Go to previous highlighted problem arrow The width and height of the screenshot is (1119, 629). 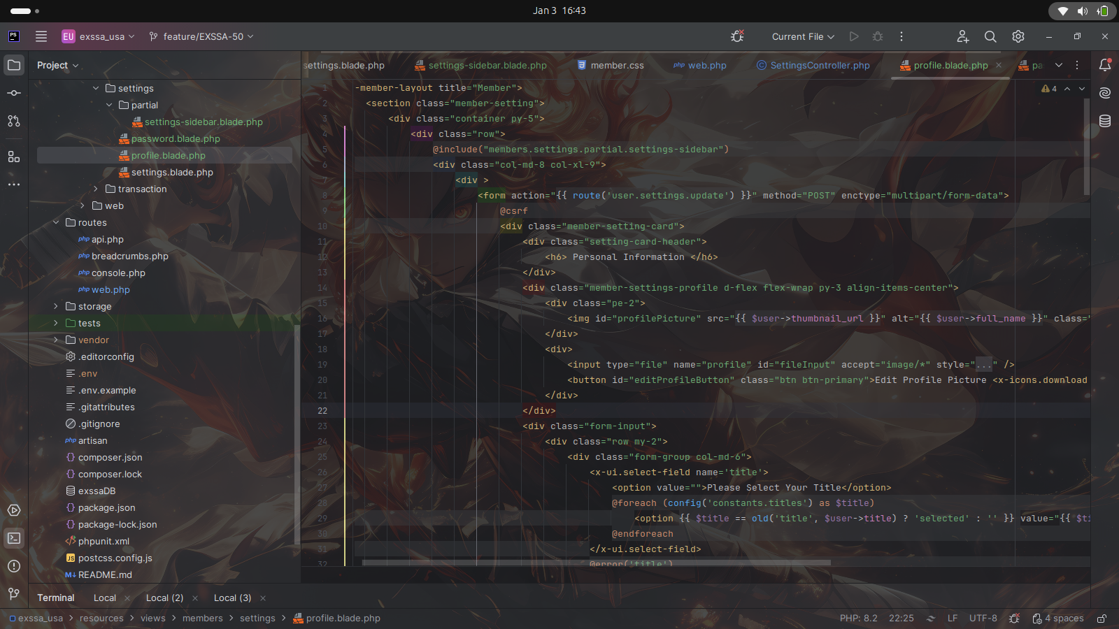click(1067, 89)
